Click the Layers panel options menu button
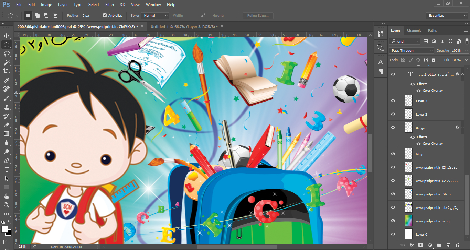Screen dimensions: 470x250 tap(466, 30)
